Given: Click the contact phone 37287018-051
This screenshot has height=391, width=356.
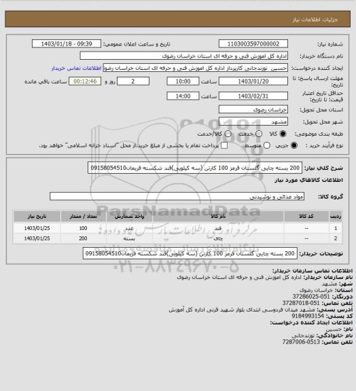Looking at the screenshot, I should [301, 303].
